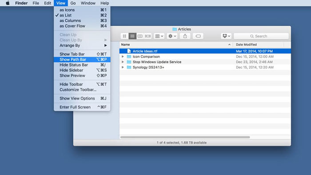This screenshot has width=311, height=175.
Task: Click the Search field in the toolbar
Action: click(x=261, y=36)
